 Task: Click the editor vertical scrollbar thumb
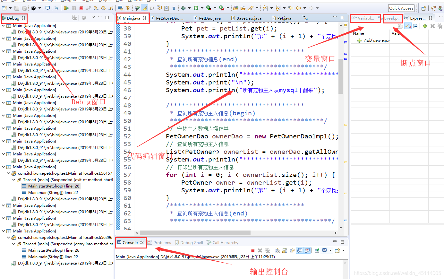(x=341, y=76)
